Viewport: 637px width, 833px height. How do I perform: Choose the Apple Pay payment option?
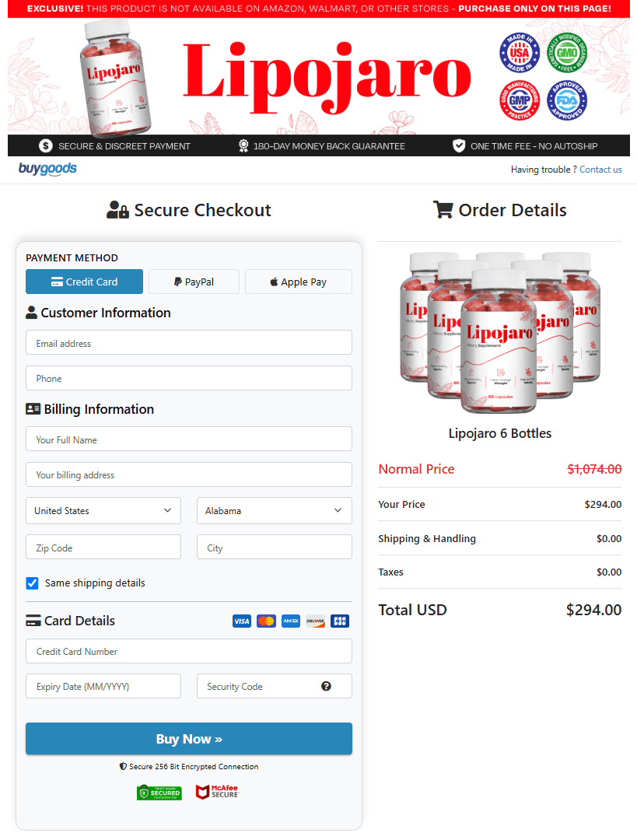click(x=298, y=282)
